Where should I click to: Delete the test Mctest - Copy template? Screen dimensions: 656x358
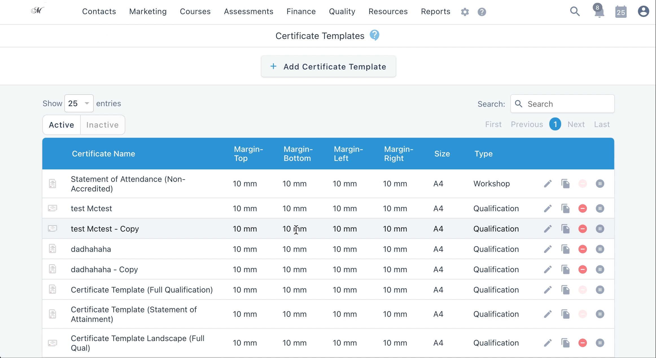click(x=583, y=229)
